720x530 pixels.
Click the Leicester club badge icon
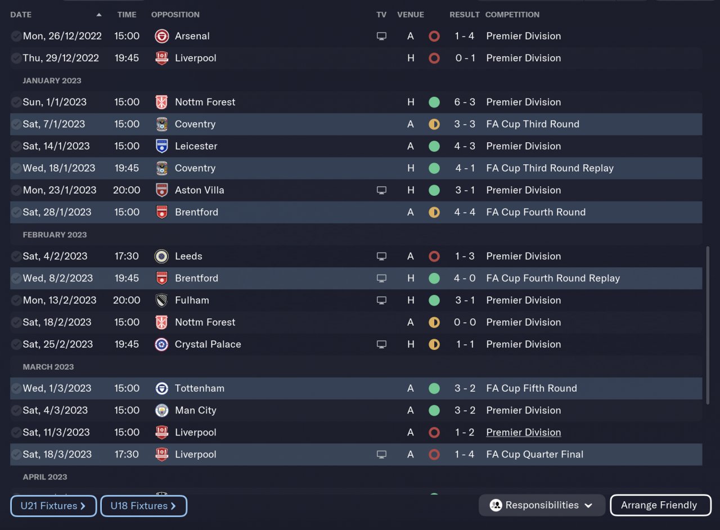click(x=161, y=146)
